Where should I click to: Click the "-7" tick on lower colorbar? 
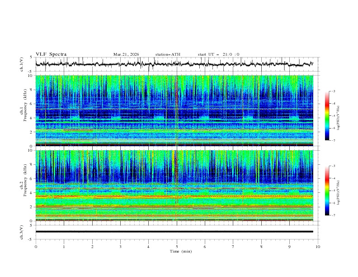coord(333,215)
